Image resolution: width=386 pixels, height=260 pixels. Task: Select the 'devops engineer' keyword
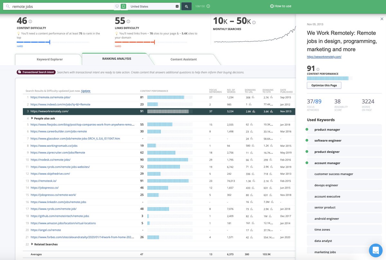tap(344, 185)
